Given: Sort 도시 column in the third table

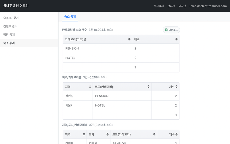Looking at the screenshot, I should click(108, 134).
